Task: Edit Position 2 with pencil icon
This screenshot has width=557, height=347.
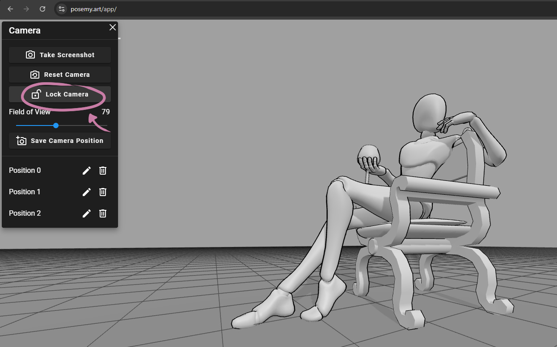Action: [x=87, y=213]
